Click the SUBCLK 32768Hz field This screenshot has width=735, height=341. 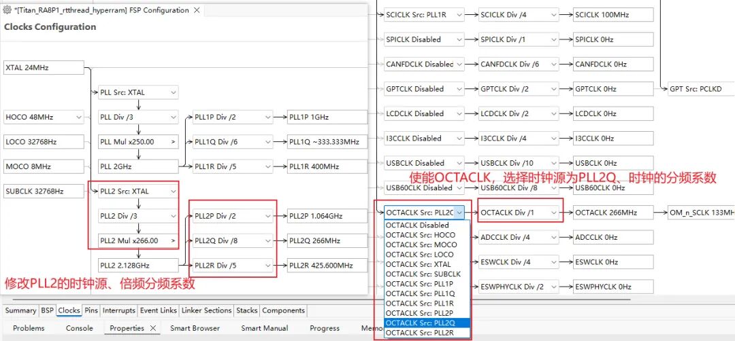[x=44, y=192]
